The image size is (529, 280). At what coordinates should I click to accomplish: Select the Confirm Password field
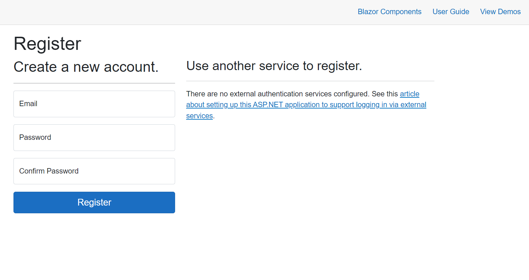(94, 171)
